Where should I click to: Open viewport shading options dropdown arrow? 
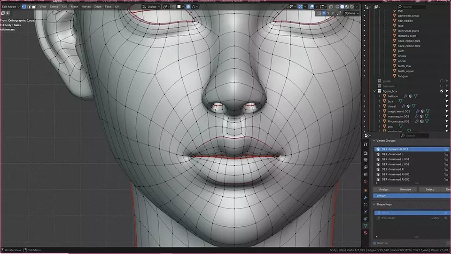click(x=357, y=7)
